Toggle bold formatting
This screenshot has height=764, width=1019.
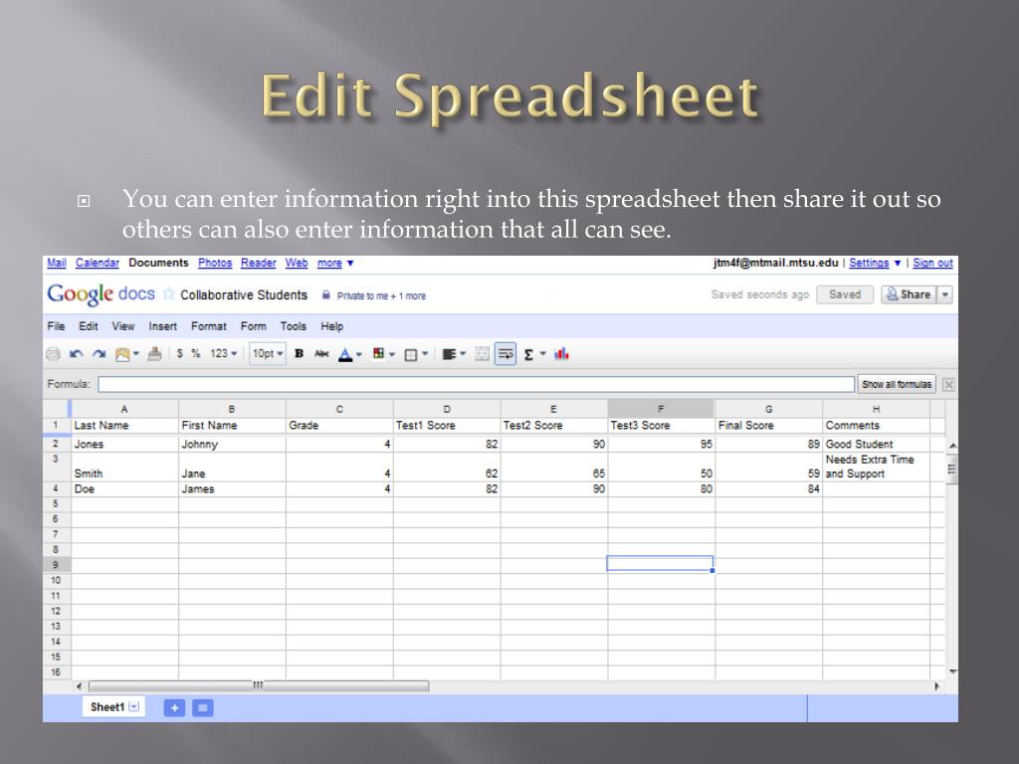pyautogui.click(x=299, y=353)
